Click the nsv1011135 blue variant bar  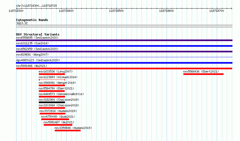pyautogui.click(x=124, y=46)
